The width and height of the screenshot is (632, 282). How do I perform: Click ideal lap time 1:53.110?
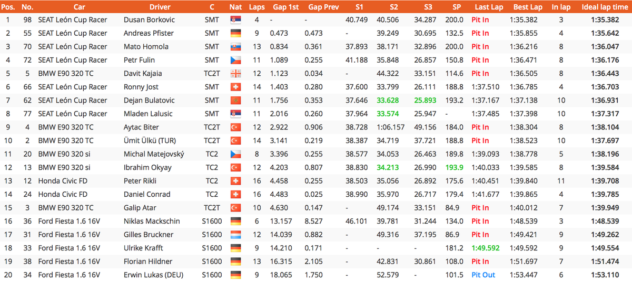[605, 275]
